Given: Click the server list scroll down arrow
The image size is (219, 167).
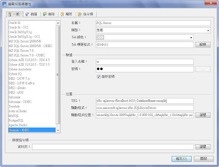Looking at the screenshot, I should [58, 130].
